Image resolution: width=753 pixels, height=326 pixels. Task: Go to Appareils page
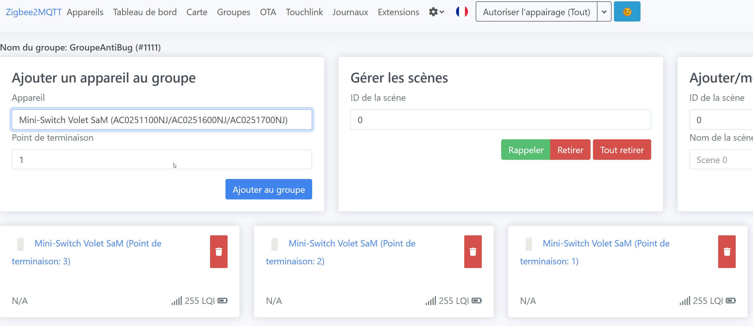pos(85,12)
